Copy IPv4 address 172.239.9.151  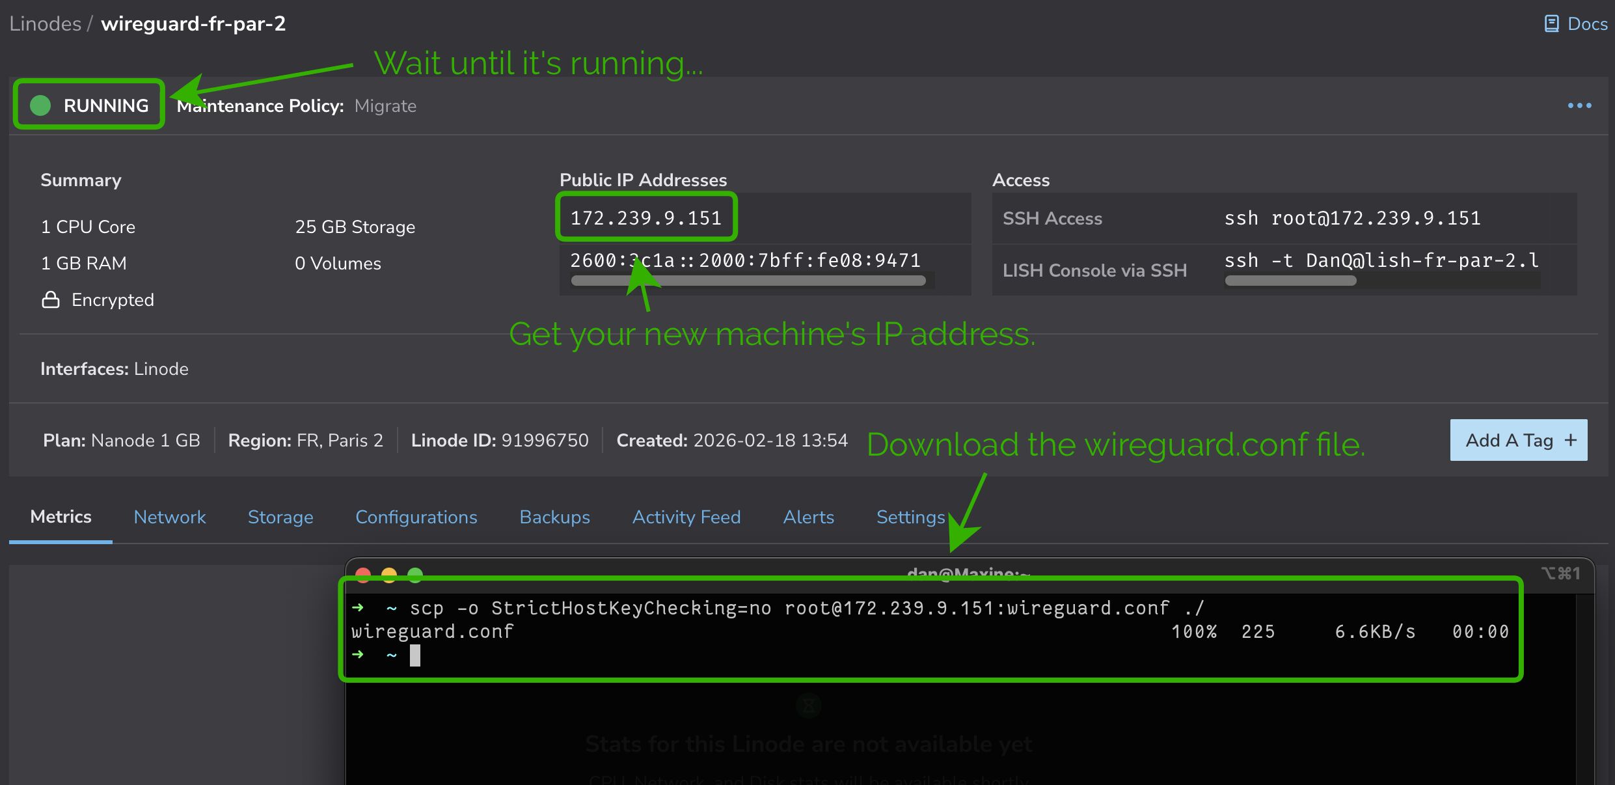point(645,218)
